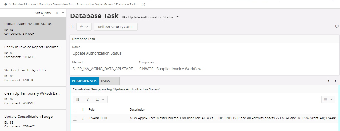Check the IFSAPP_FULL row checkbox
Viewport: 340px width, 131px height.
pos(75,118)
